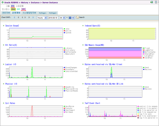Select the ETC group link
This screenshot has height=126, width=159.
coord(13,6)
